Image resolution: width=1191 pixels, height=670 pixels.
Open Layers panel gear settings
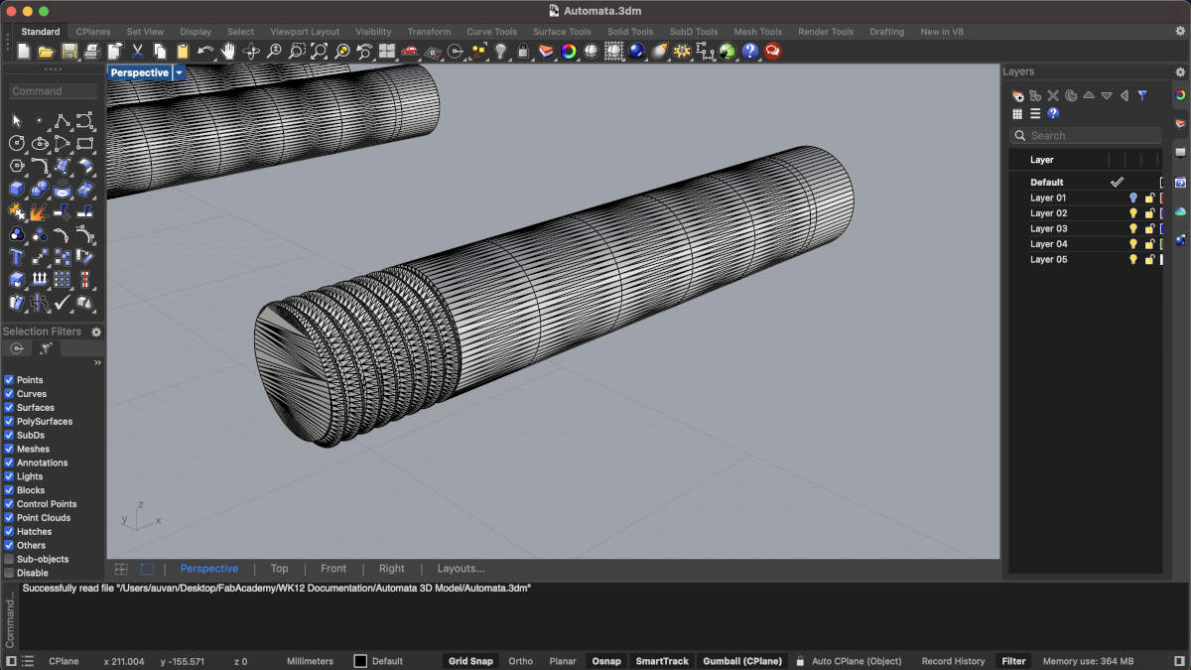(x=1180, y=71)
